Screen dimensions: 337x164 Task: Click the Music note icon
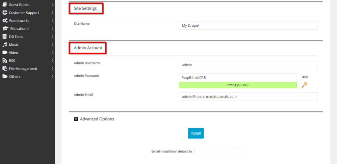pyautogui.click(x=5, y=44)
